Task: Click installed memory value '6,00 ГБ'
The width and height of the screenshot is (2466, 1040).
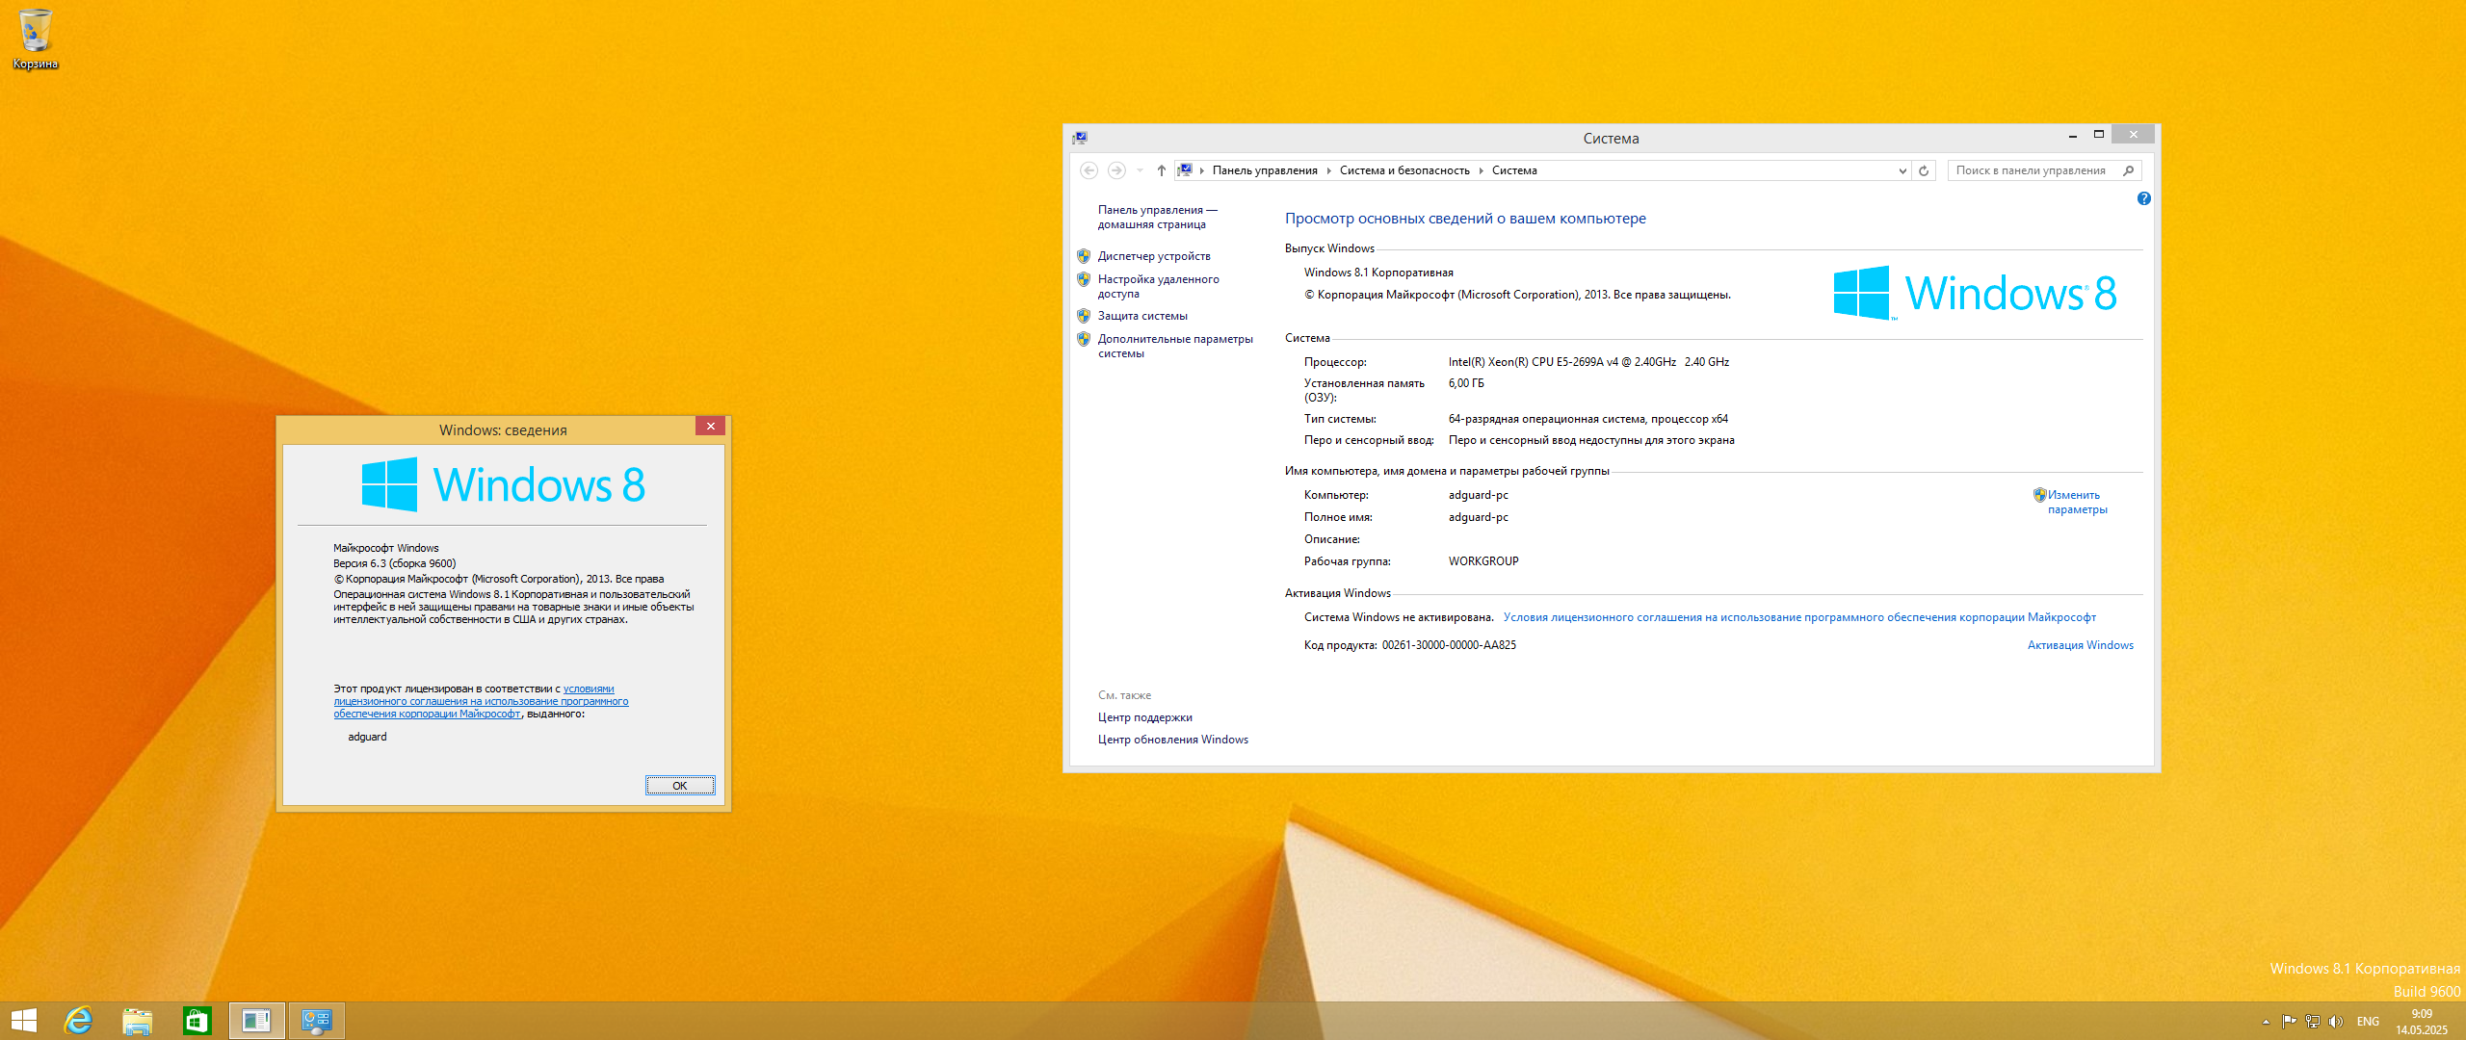Action: click(1466, 383)
